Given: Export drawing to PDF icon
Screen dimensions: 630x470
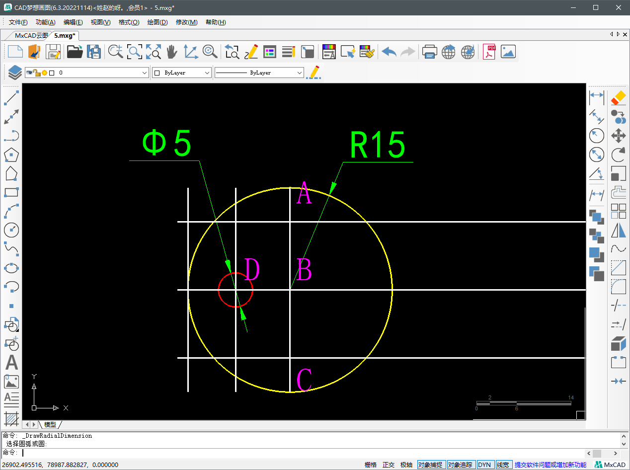Looking at the screenshot, I should point(489,52).
